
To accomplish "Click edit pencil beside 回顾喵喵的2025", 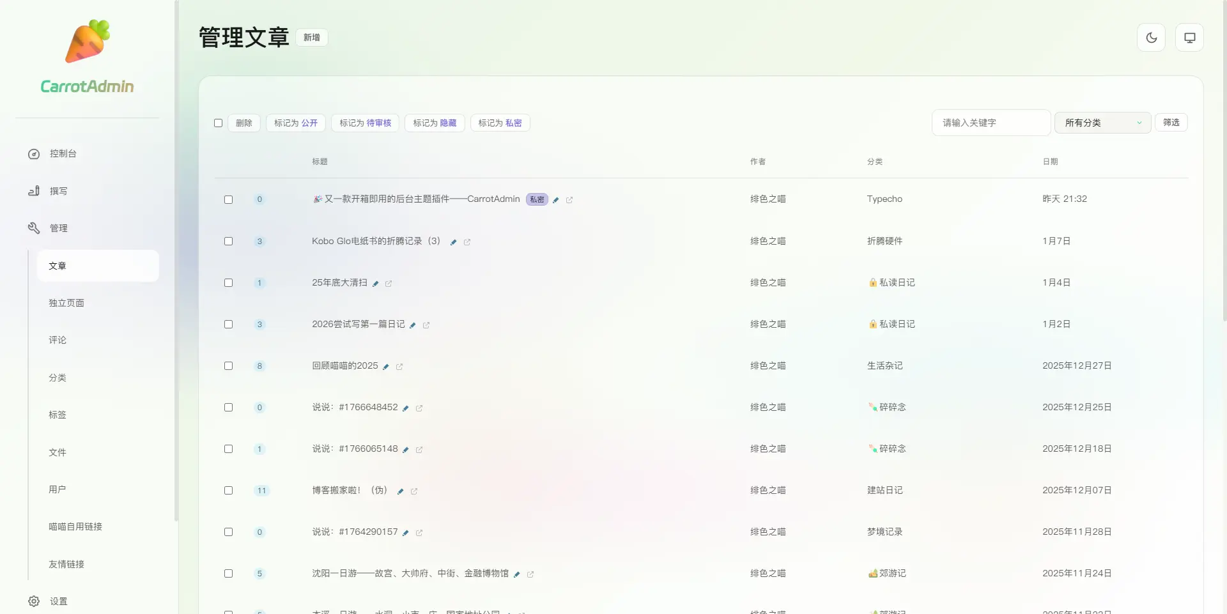I will tap(386, 367).
